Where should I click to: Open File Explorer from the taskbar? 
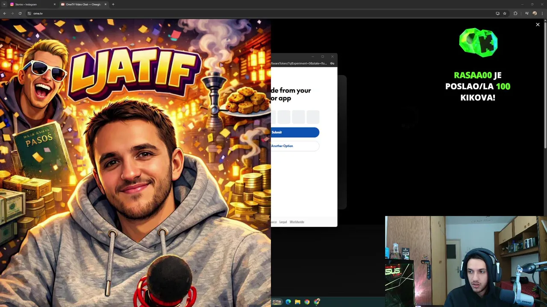[297, 302]
